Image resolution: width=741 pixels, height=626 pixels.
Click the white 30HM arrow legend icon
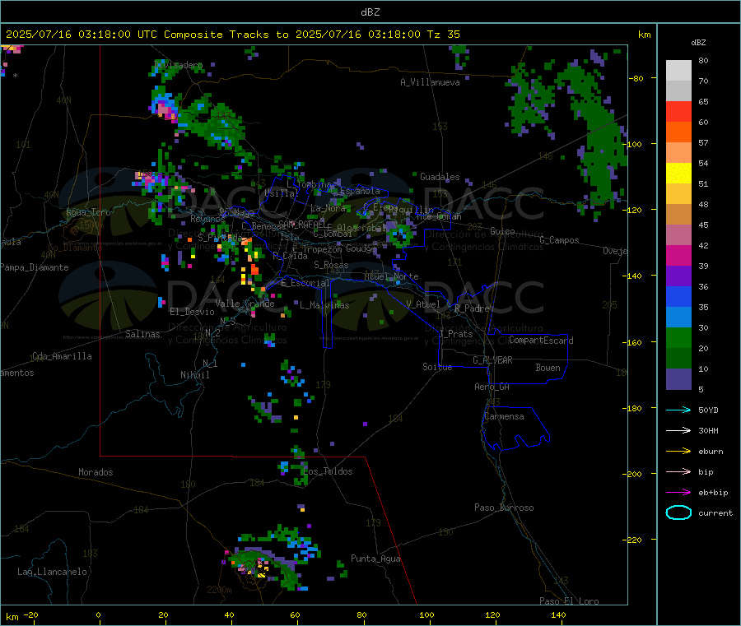[678, 430]
